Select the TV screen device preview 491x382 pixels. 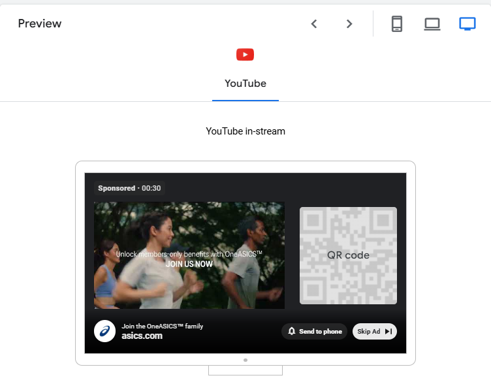click(467, 24)
